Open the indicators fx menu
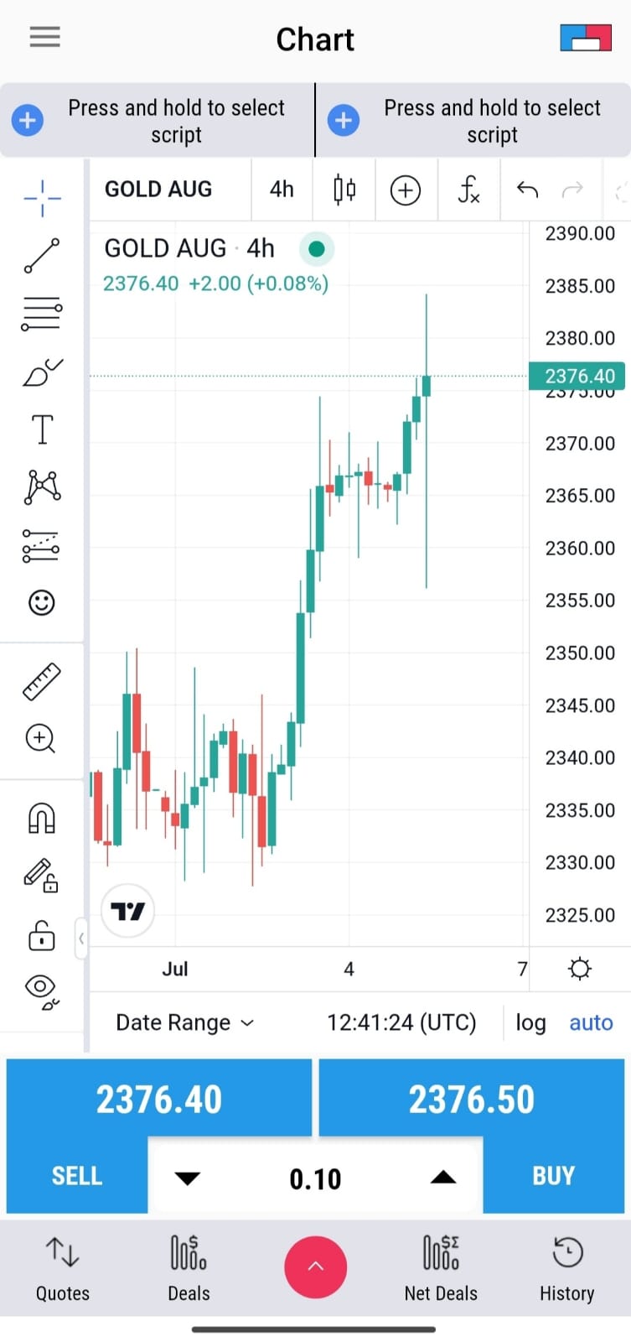The width and height of the screenshot is (631, 1342). coord(468,190)
